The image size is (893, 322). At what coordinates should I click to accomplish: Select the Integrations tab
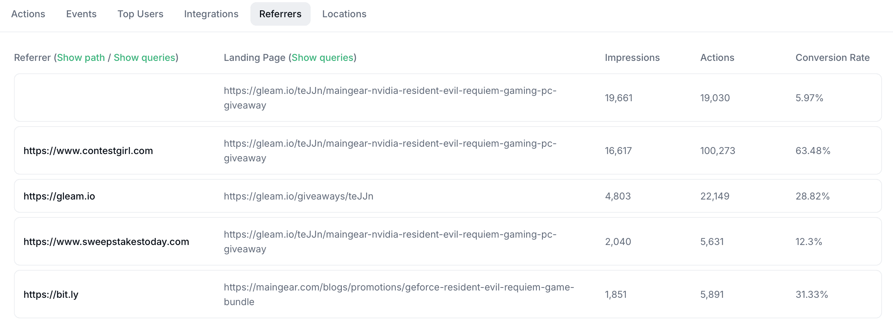tap(211, 14)
